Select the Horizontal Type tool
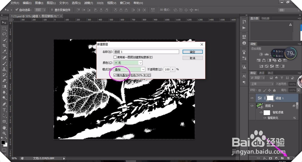 click(4, 110)
